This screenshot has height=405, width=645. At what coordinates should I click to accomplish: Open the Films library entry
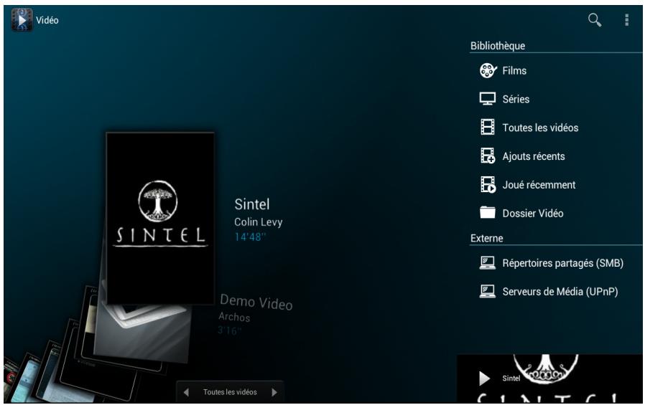[555, 70]
